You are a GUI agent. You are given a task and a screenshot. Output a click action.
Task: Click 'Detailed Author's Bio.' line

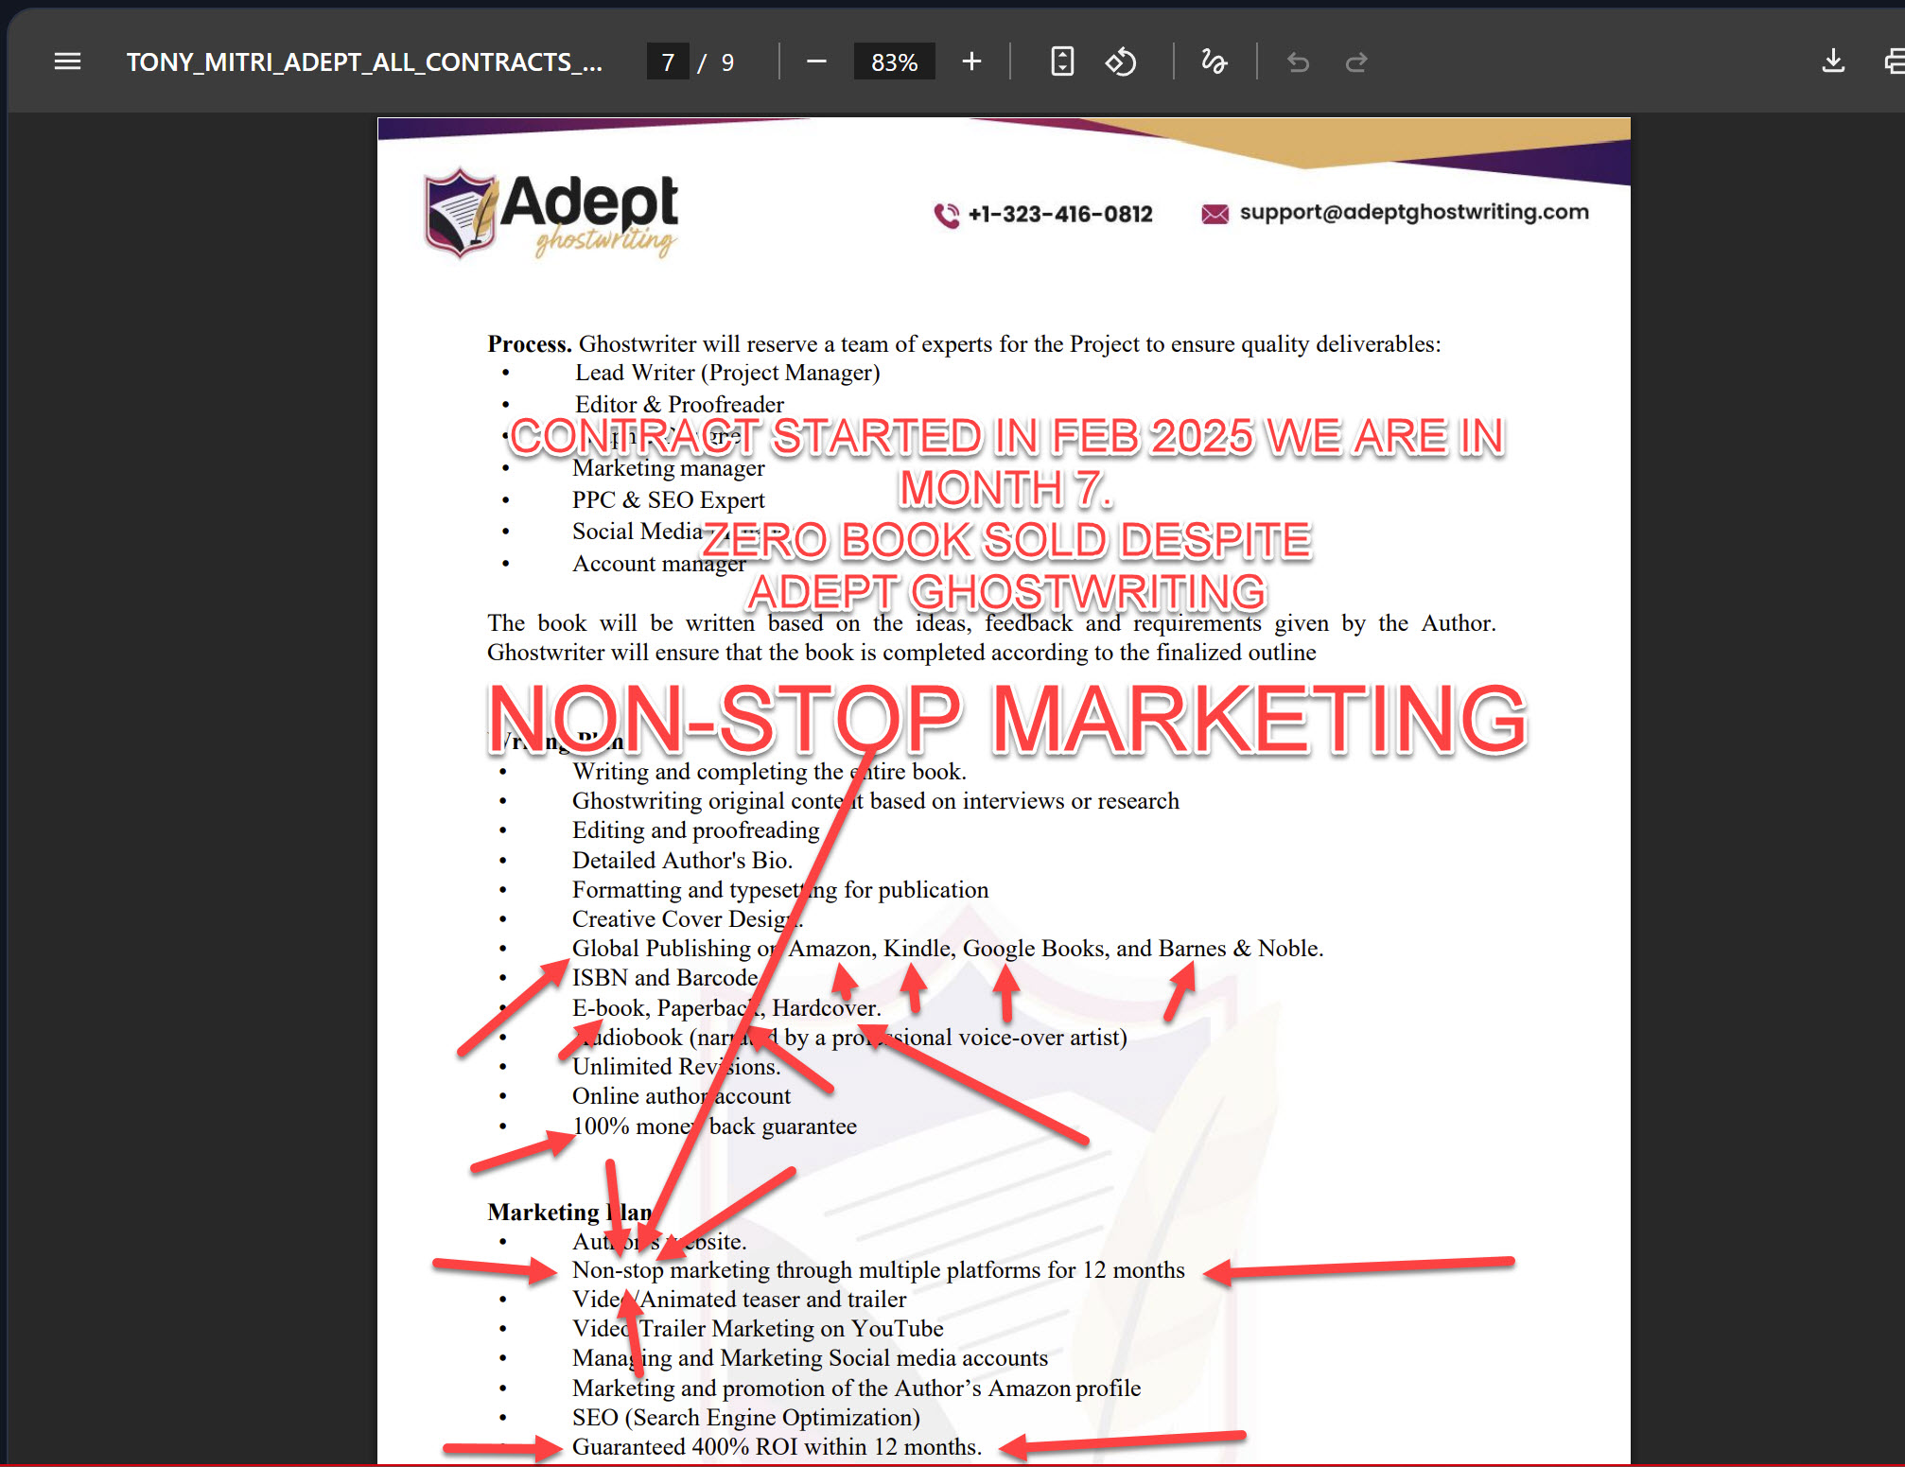pos(682,861)
